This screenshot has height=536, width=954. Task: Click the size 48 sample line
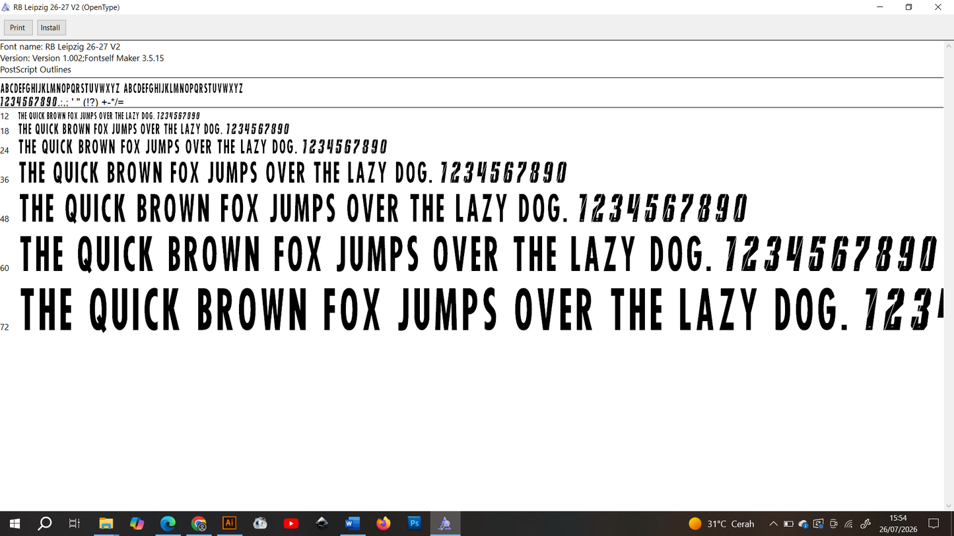[x=384, y=208]
